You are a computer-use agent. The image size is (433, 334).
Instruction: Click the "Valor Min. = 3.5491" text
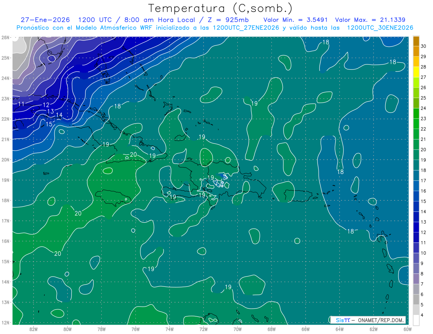pos(296,20)
